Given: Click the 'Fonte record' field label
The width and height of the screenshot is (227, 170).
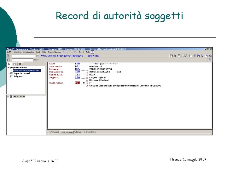Looking at the screenshot, I should pos(56,83).
